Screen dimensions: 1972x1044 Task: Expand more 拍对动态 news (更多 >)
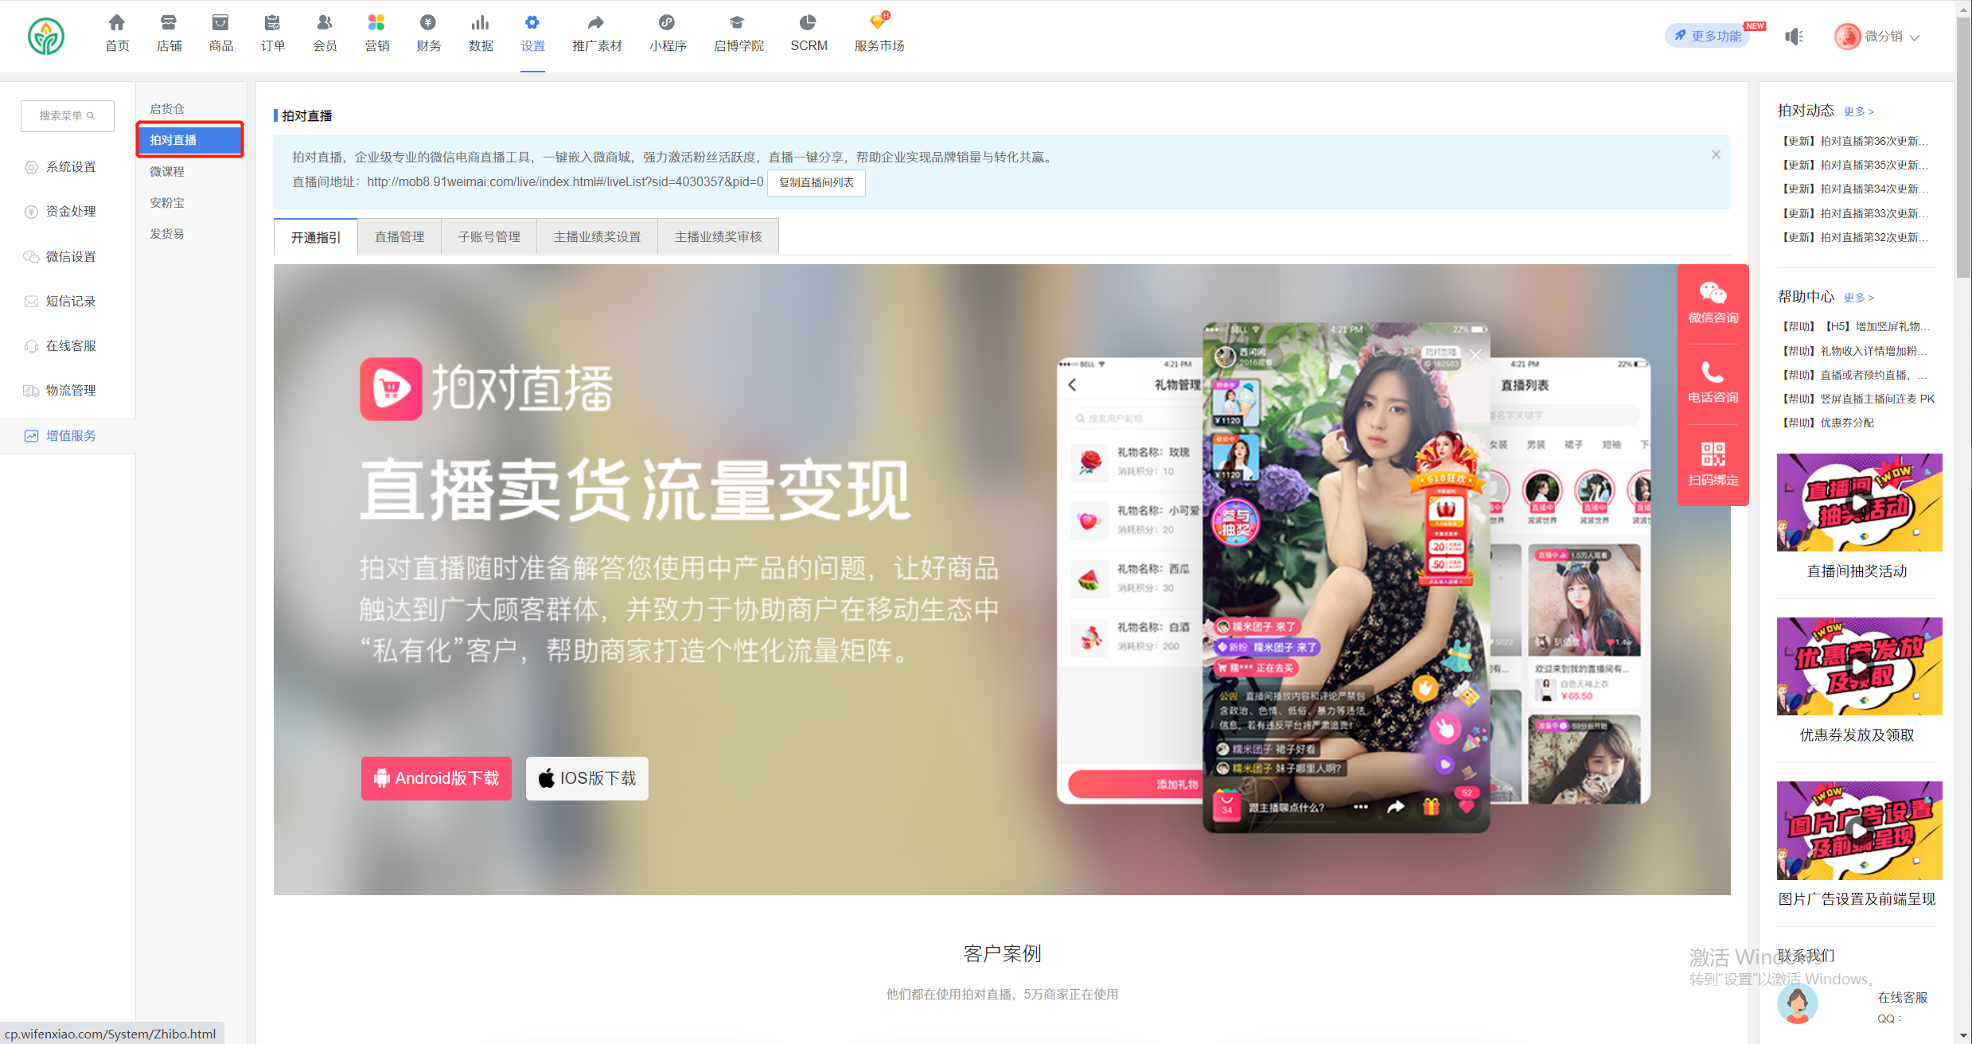click(1859, 112)
